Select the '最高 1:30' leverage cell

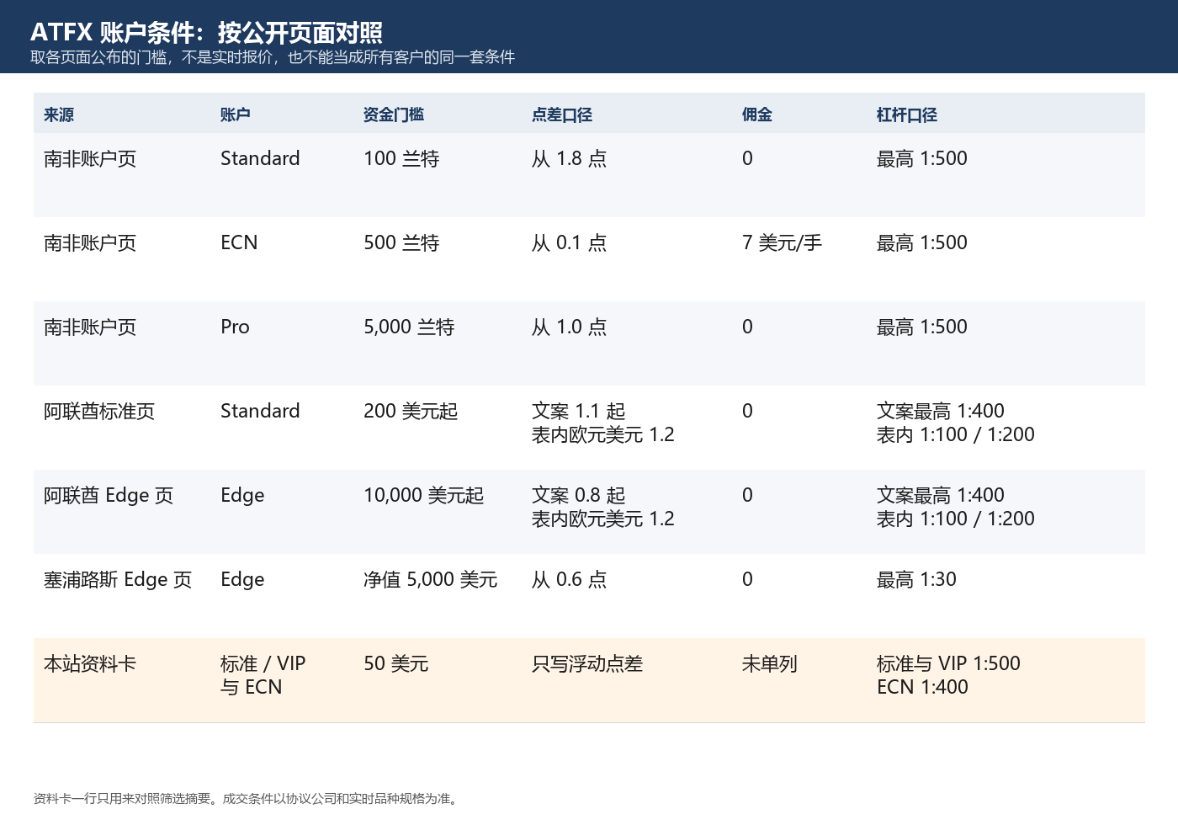click(x=916, y=579)
